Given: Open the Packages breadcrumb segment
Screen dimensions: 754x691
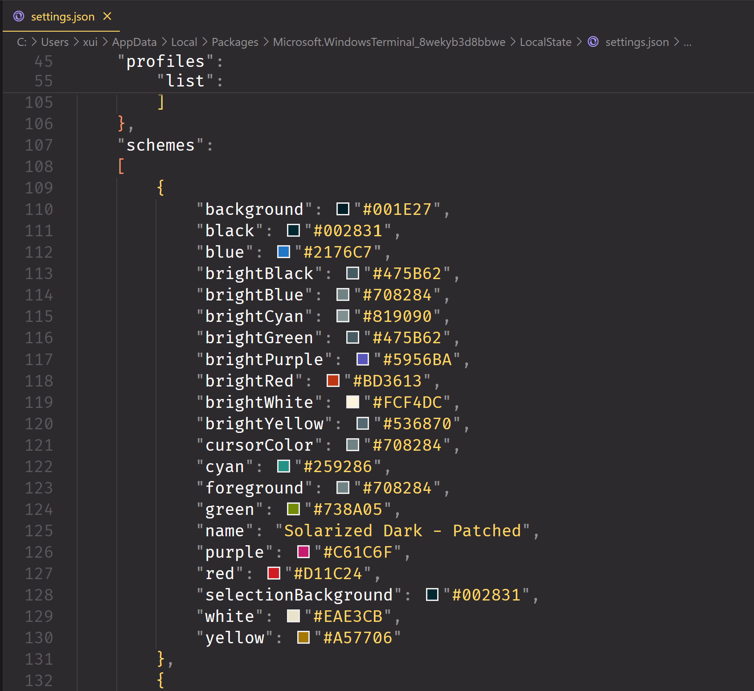Looking at the screenshot, I should tap(235, 42).
